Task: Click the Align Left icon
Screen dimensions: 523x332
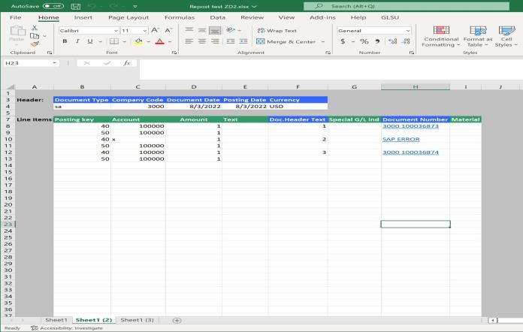Action: (x=189, y=41)
